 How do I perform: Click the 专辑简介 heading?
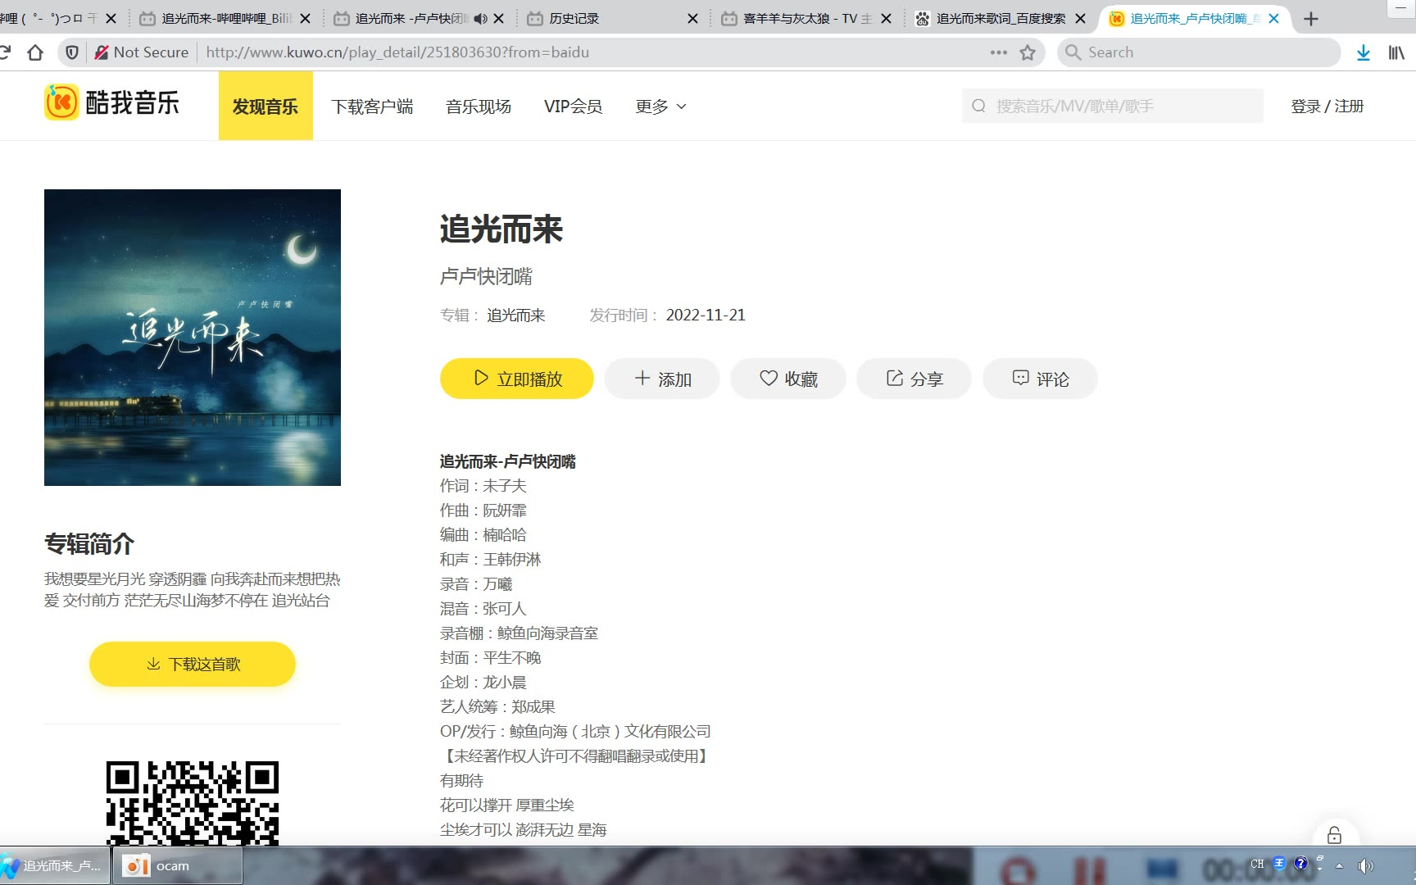[89, 543]
